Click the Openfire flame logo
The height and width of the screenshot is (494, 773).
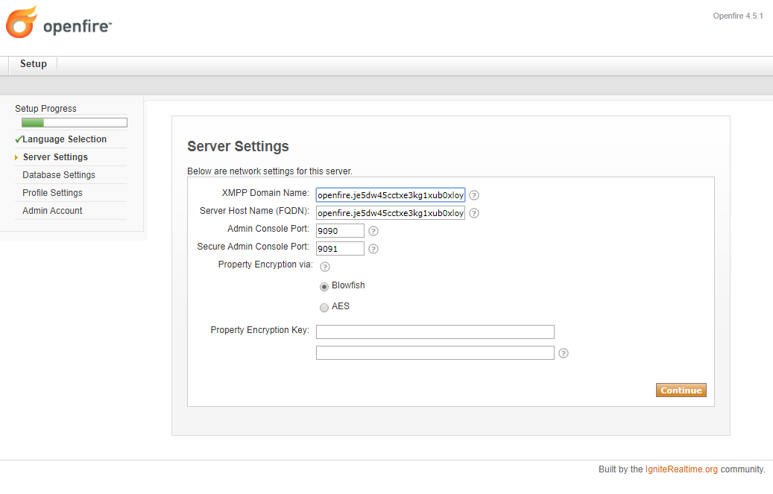point(20,22)
